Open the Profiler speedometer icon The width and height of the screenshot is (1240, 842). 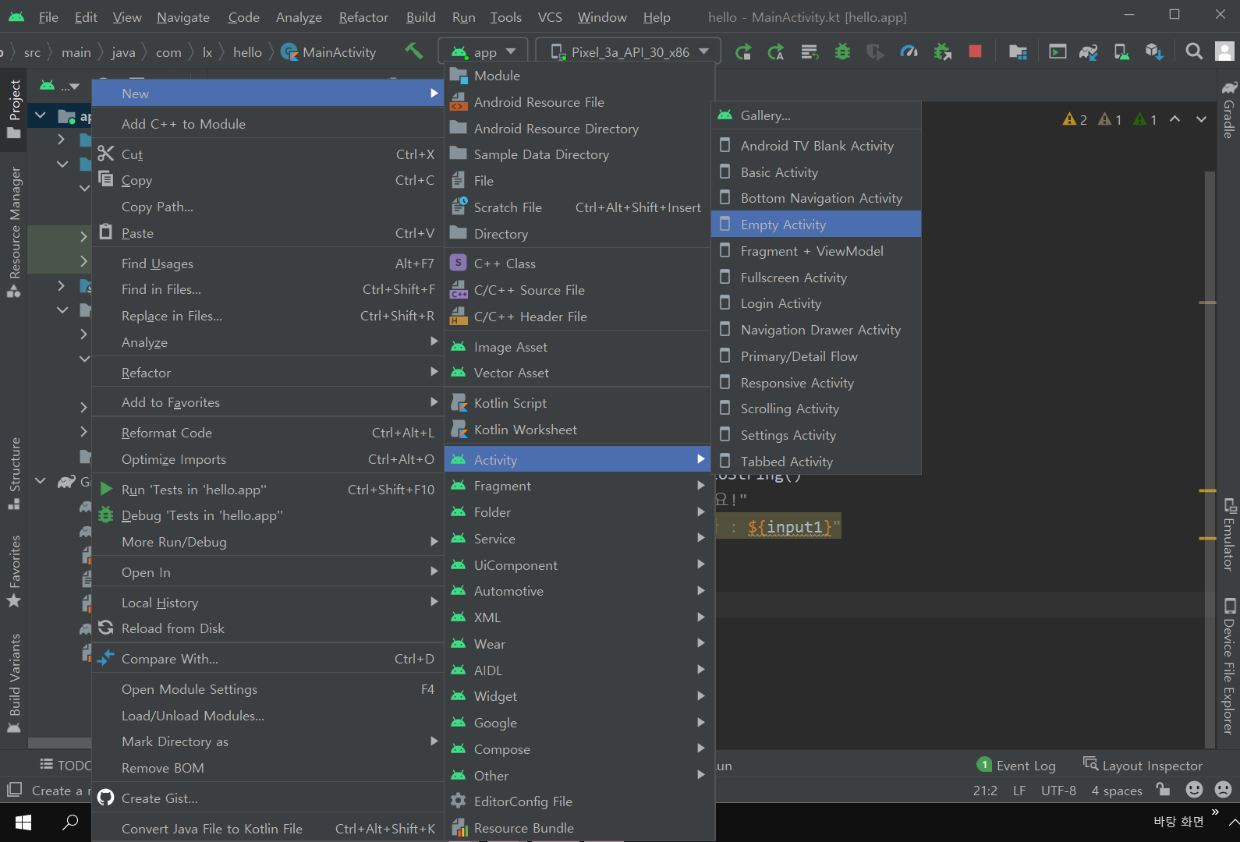point(909,51)
